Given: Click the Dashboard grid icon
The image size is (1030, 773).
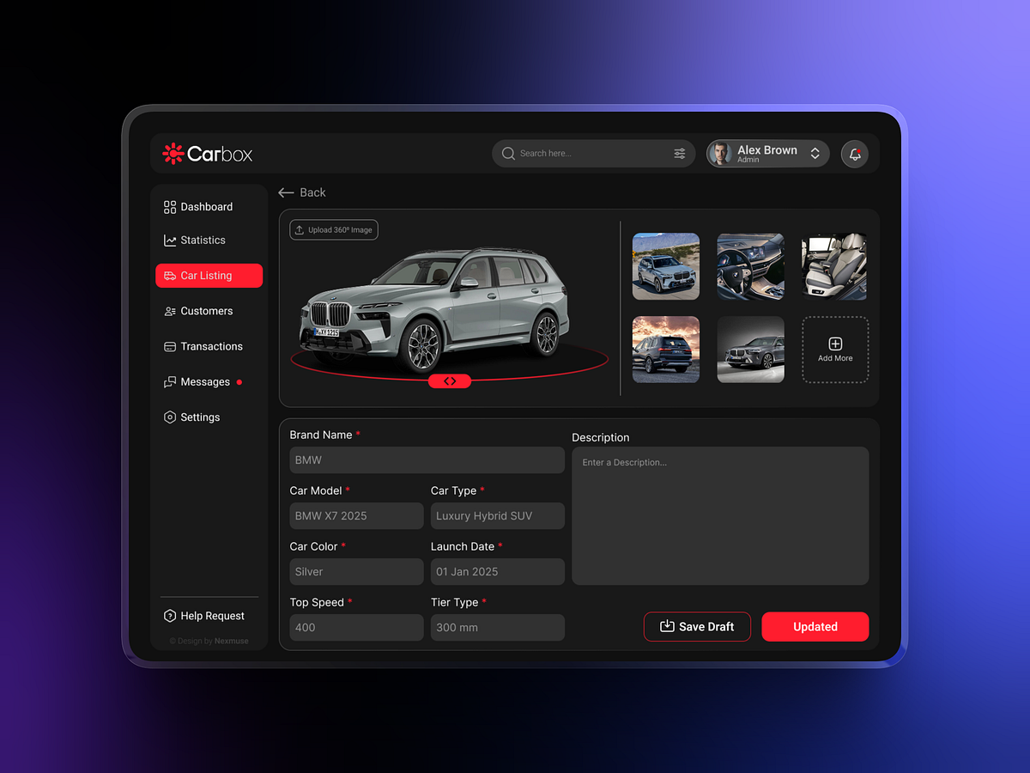Looking at the screenshot, I should pyautogui.click(x=170, y=207).
